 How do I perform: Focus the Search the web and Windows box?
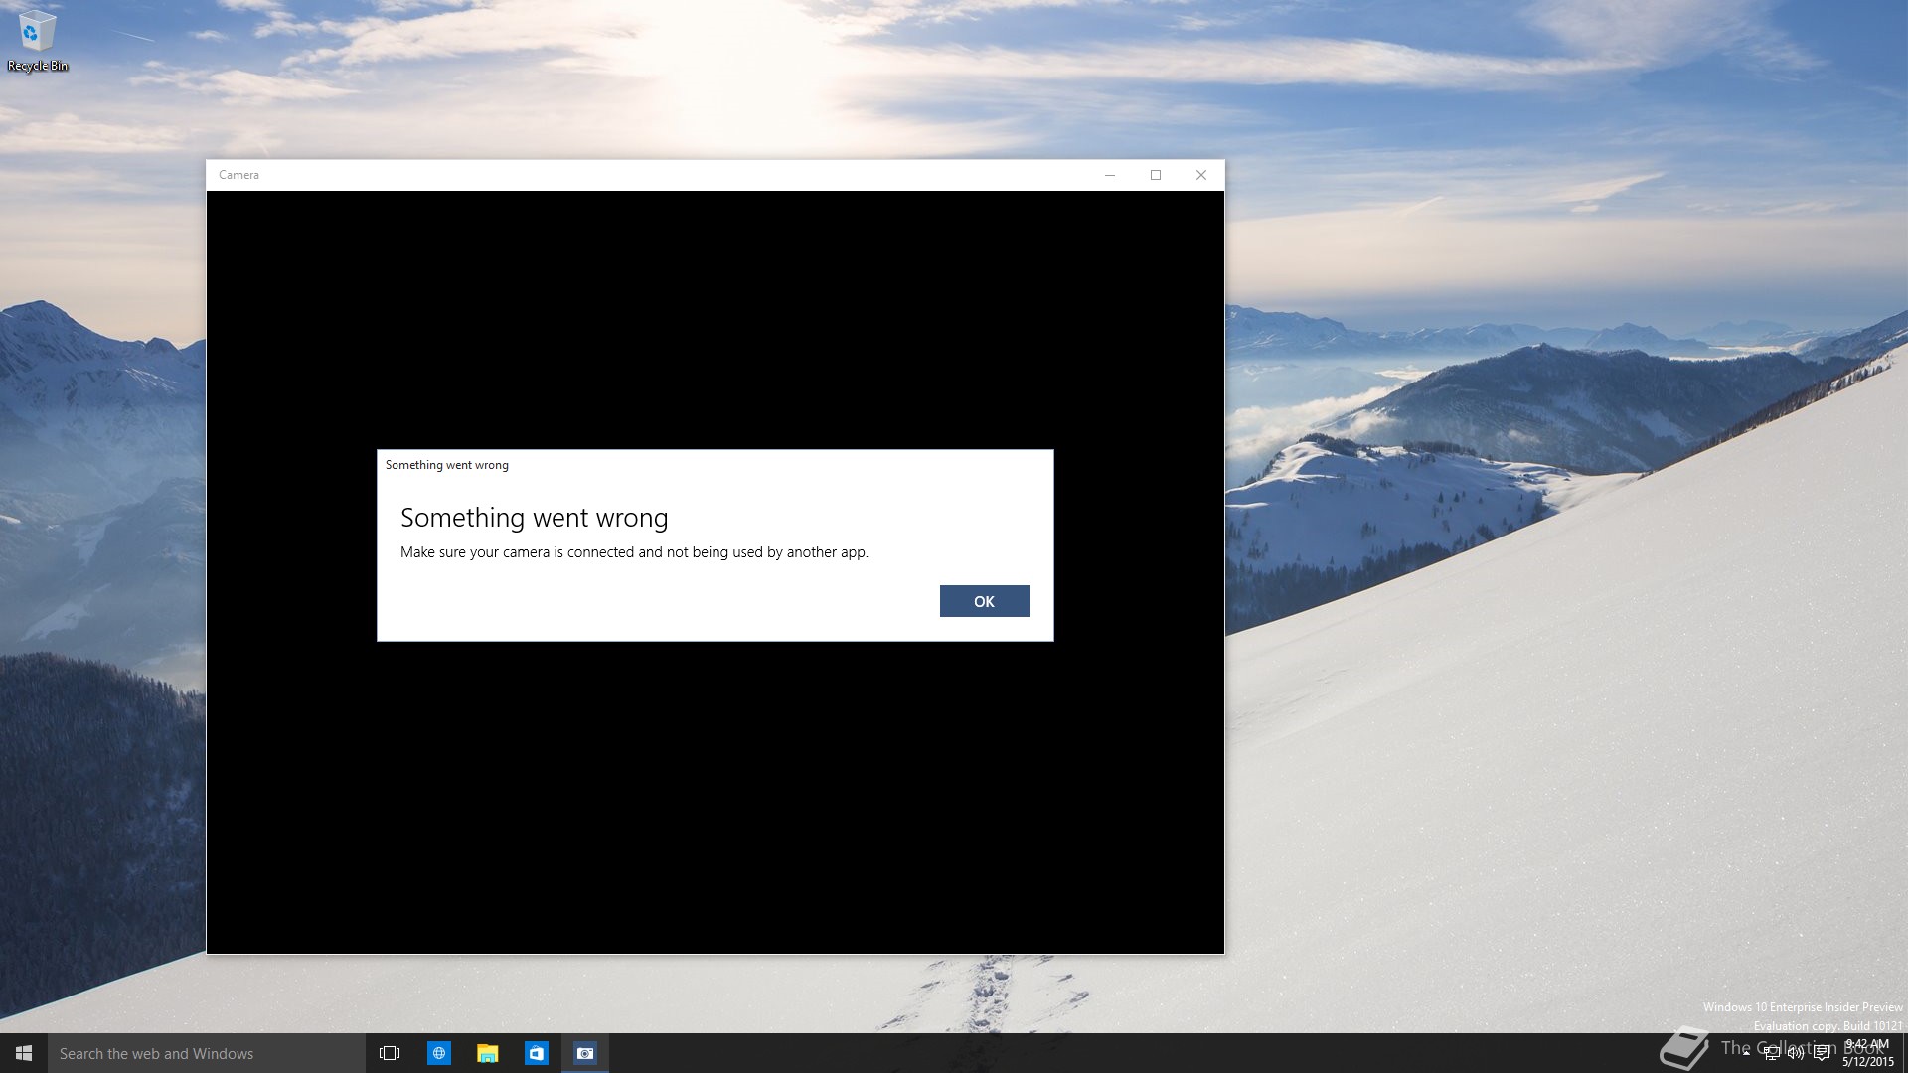click(207, 1053)
